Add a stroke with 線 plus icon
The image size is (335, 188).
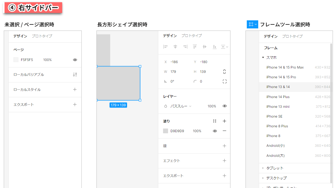click(224, 146)
